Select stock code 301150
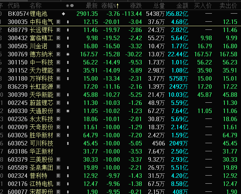 (x=18, y=62)
